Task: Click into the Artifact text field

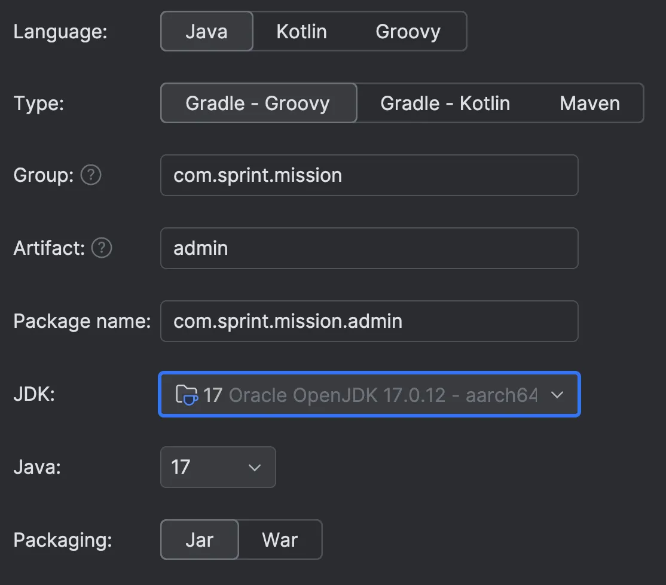Action: click(369, 248)
